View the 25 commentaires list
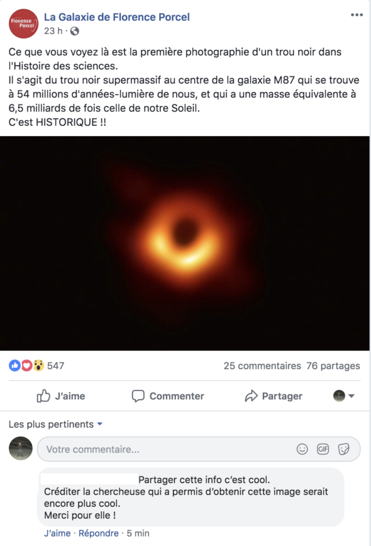The height and width of the screenshot is (546, 371). pos(262,366)
